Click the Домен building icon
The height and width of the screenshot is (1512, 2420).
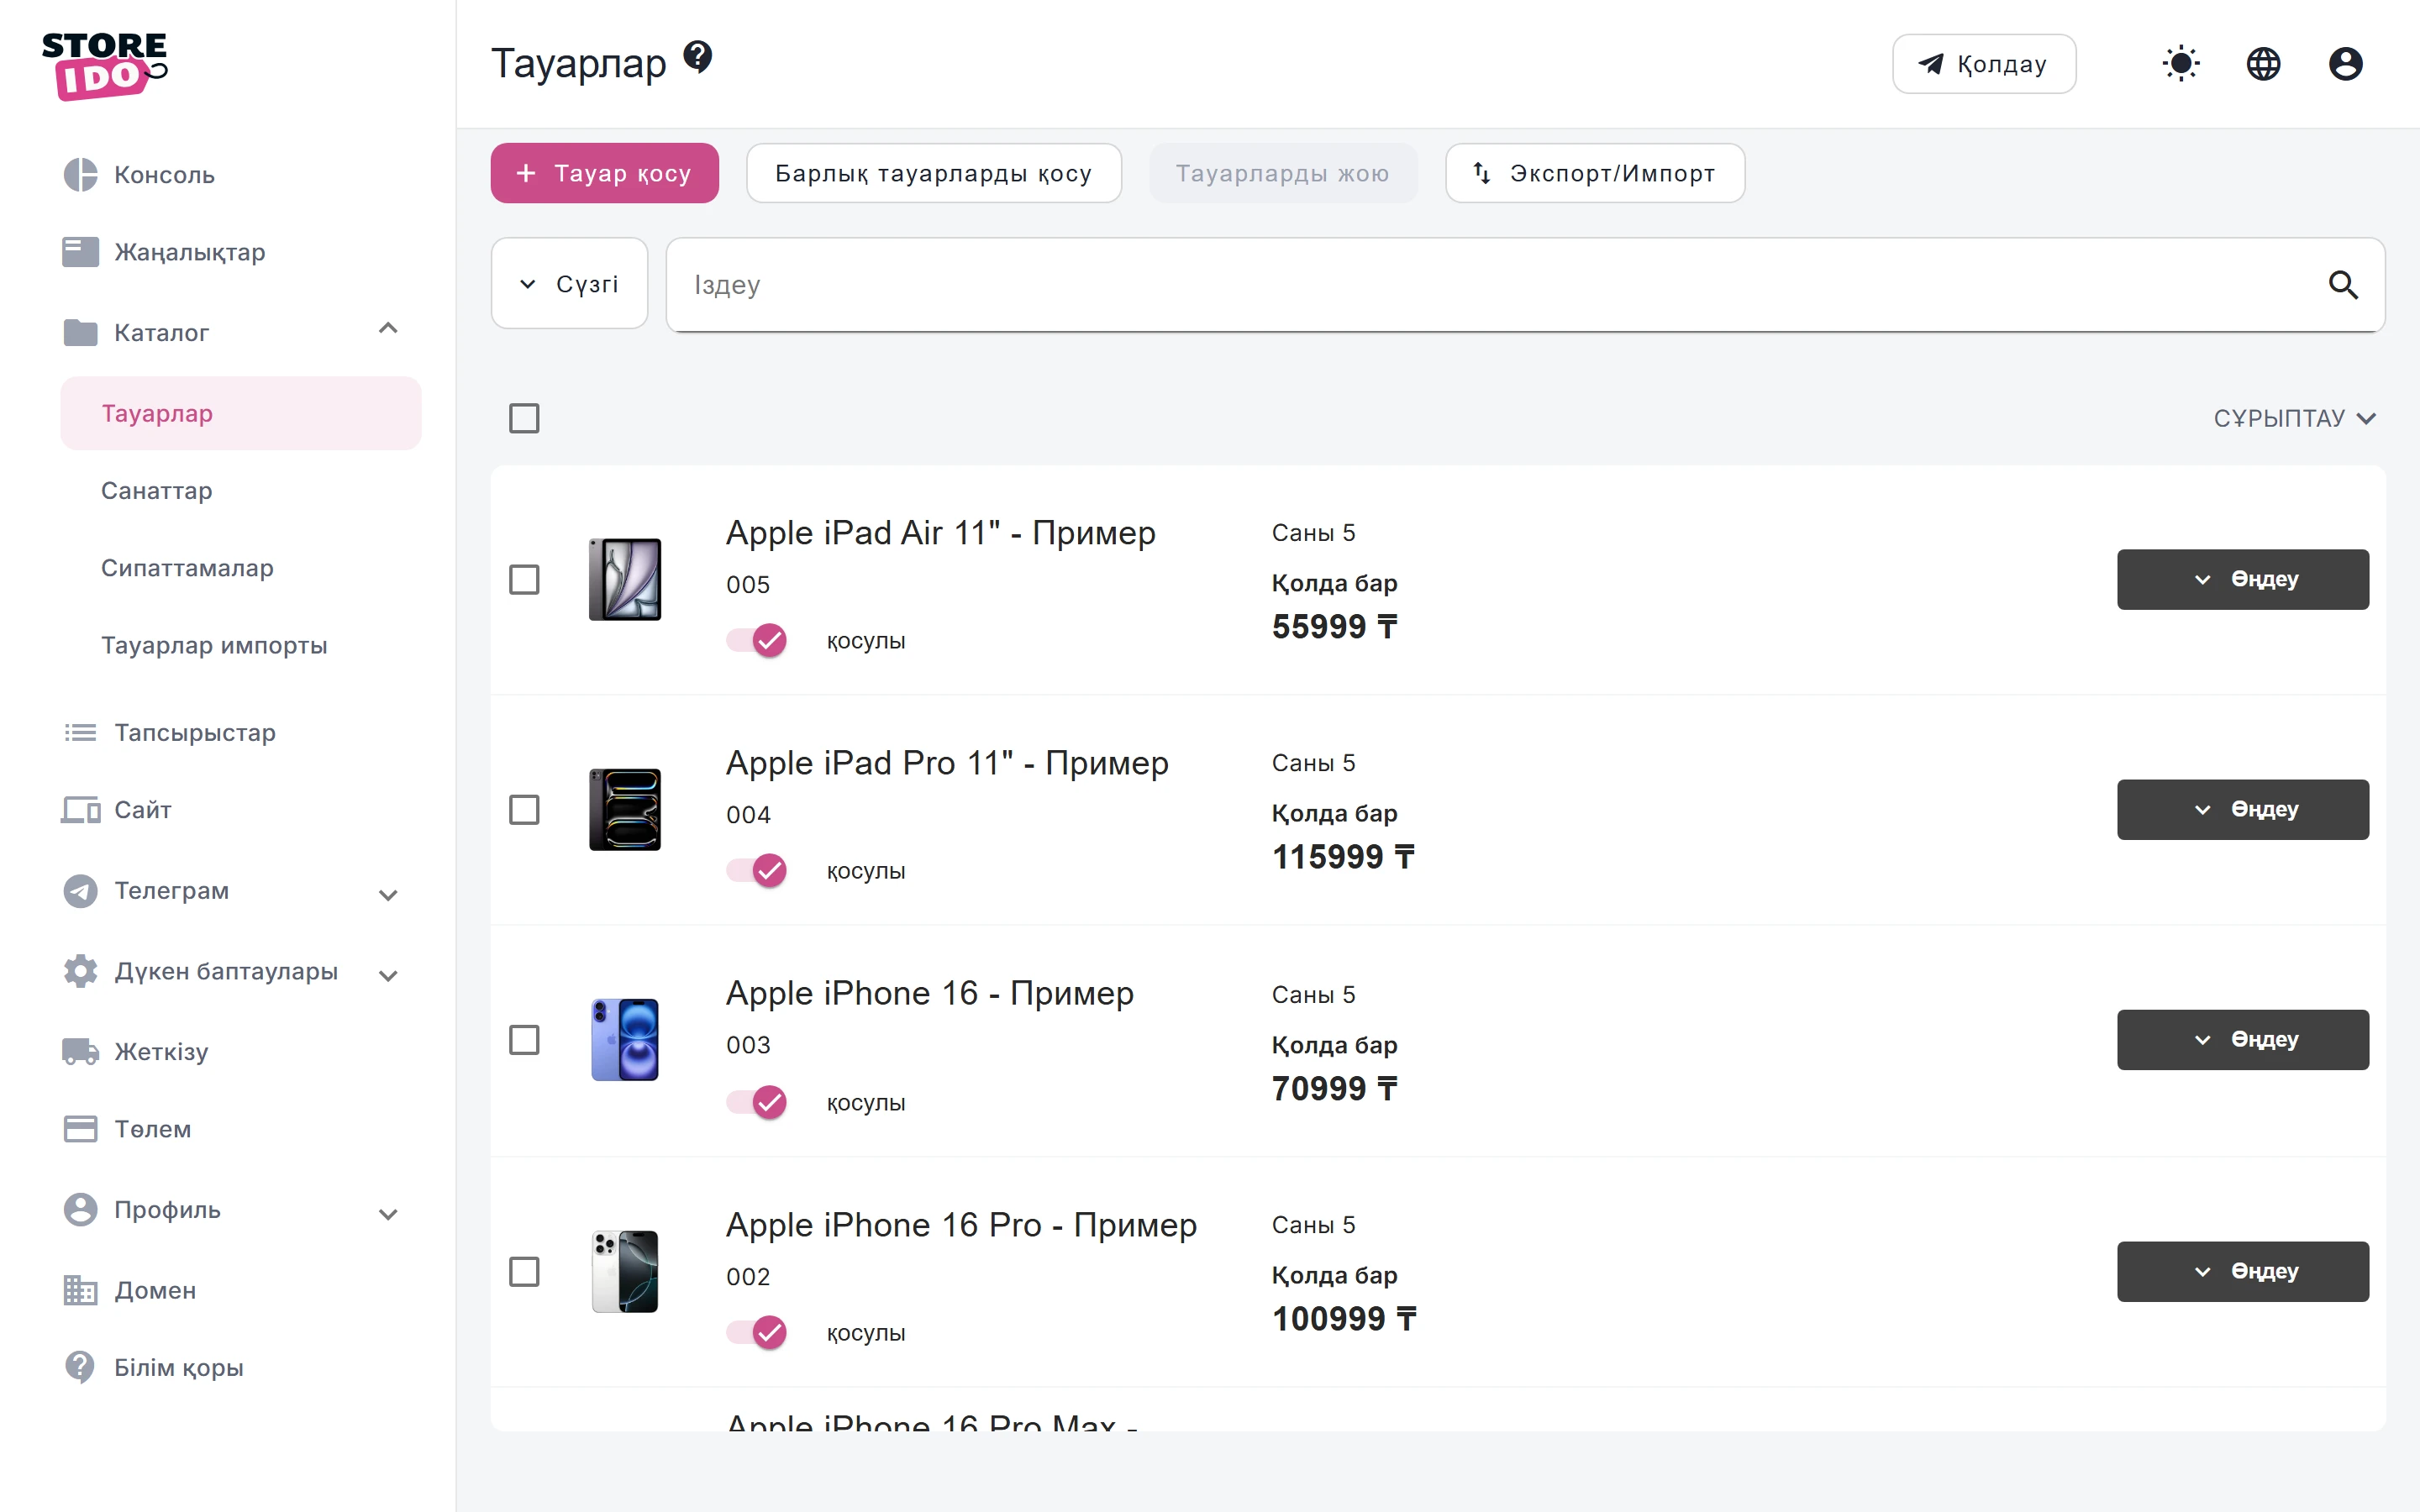click(80, 1290)
